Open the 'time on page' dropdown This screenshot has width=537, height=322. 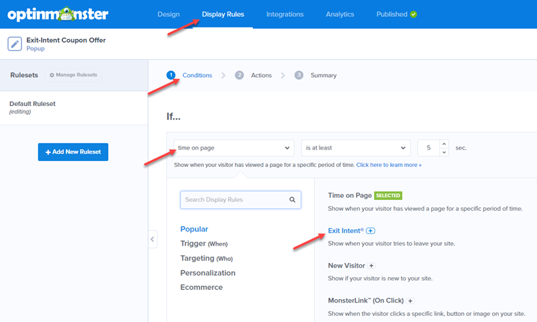click(234, 148)
